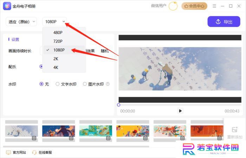Open the hamburger menu icon
The width and height of the screenshot is (246, 158).
pyautogui.click(x=214, y=6)
